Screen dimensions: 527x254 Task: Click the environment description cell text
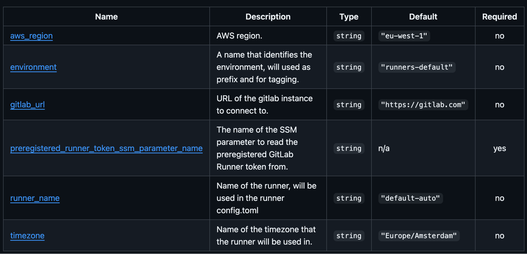point(264,67)
